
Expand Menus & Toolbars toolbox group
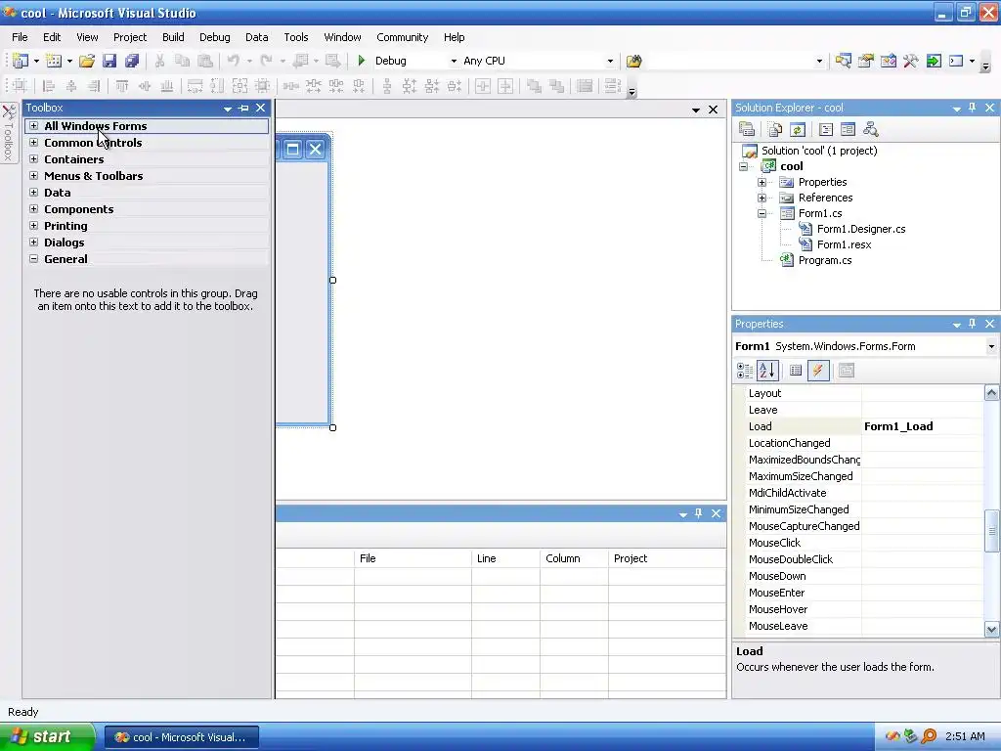[34, 176]
